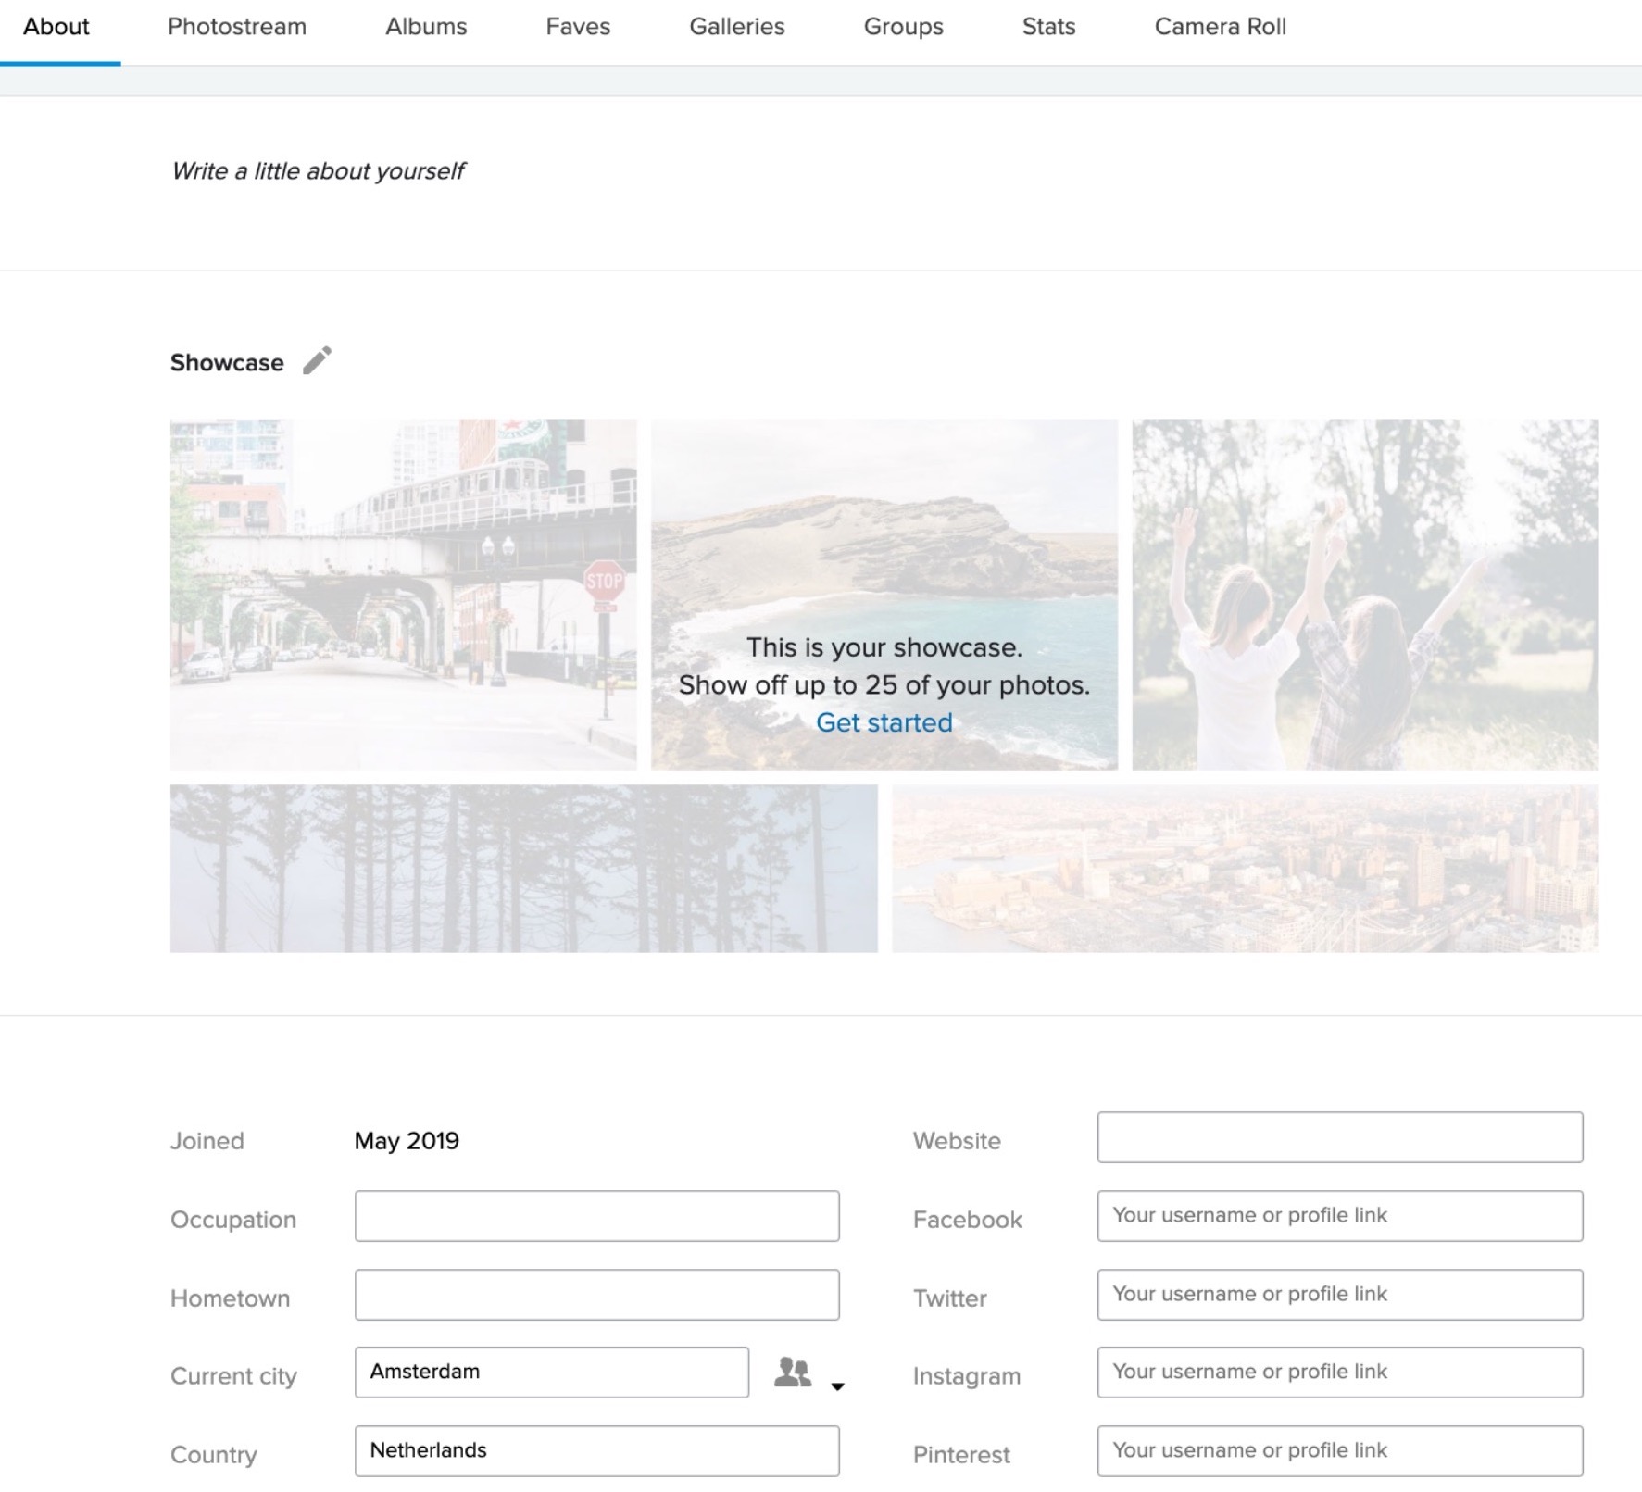Open the Photostream tab
Screen dimensions: 1642x1492
click(x=236, y=27)
